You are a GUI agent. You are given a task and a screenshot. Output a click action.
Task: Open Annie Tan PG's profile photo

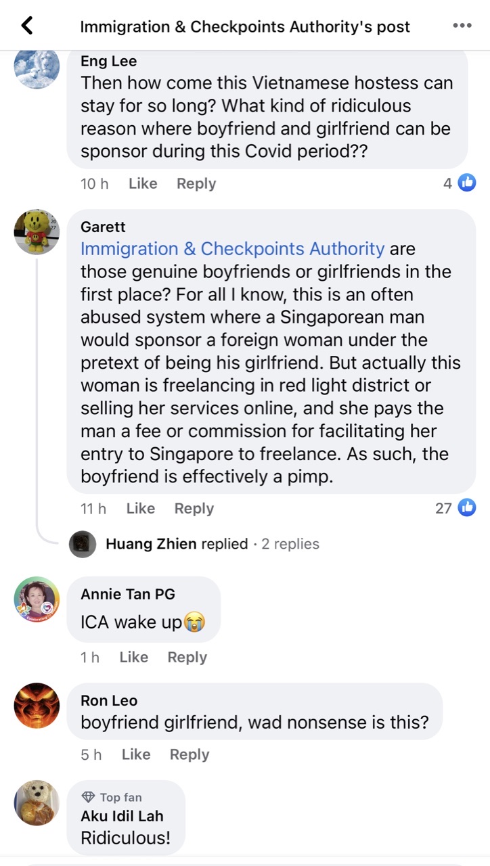coord(37,599)
